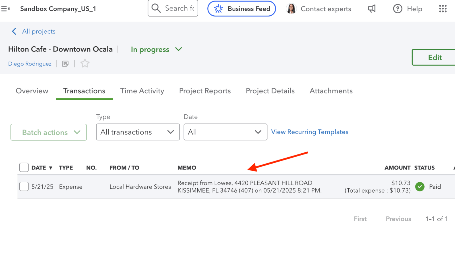Open the project notes icon

[65, 64]
